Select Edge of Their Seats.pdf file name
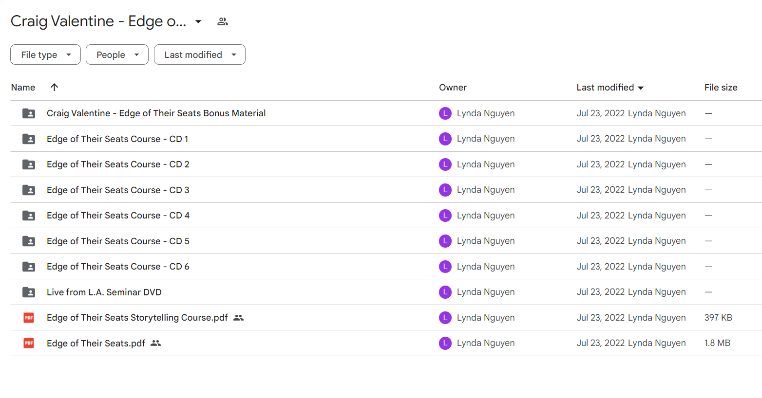Screen dimensions: 762x398 tap(96, 343)
